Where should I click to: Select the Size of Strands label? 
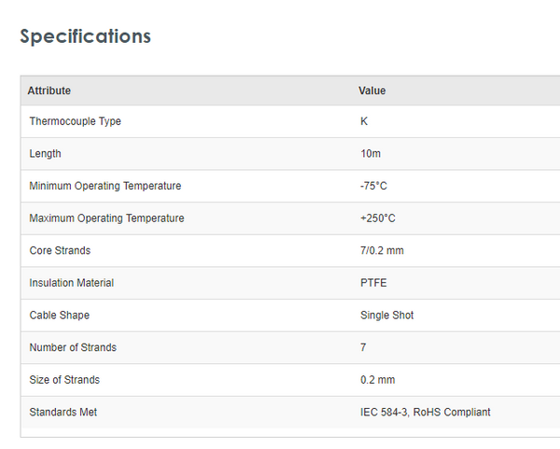64,380
